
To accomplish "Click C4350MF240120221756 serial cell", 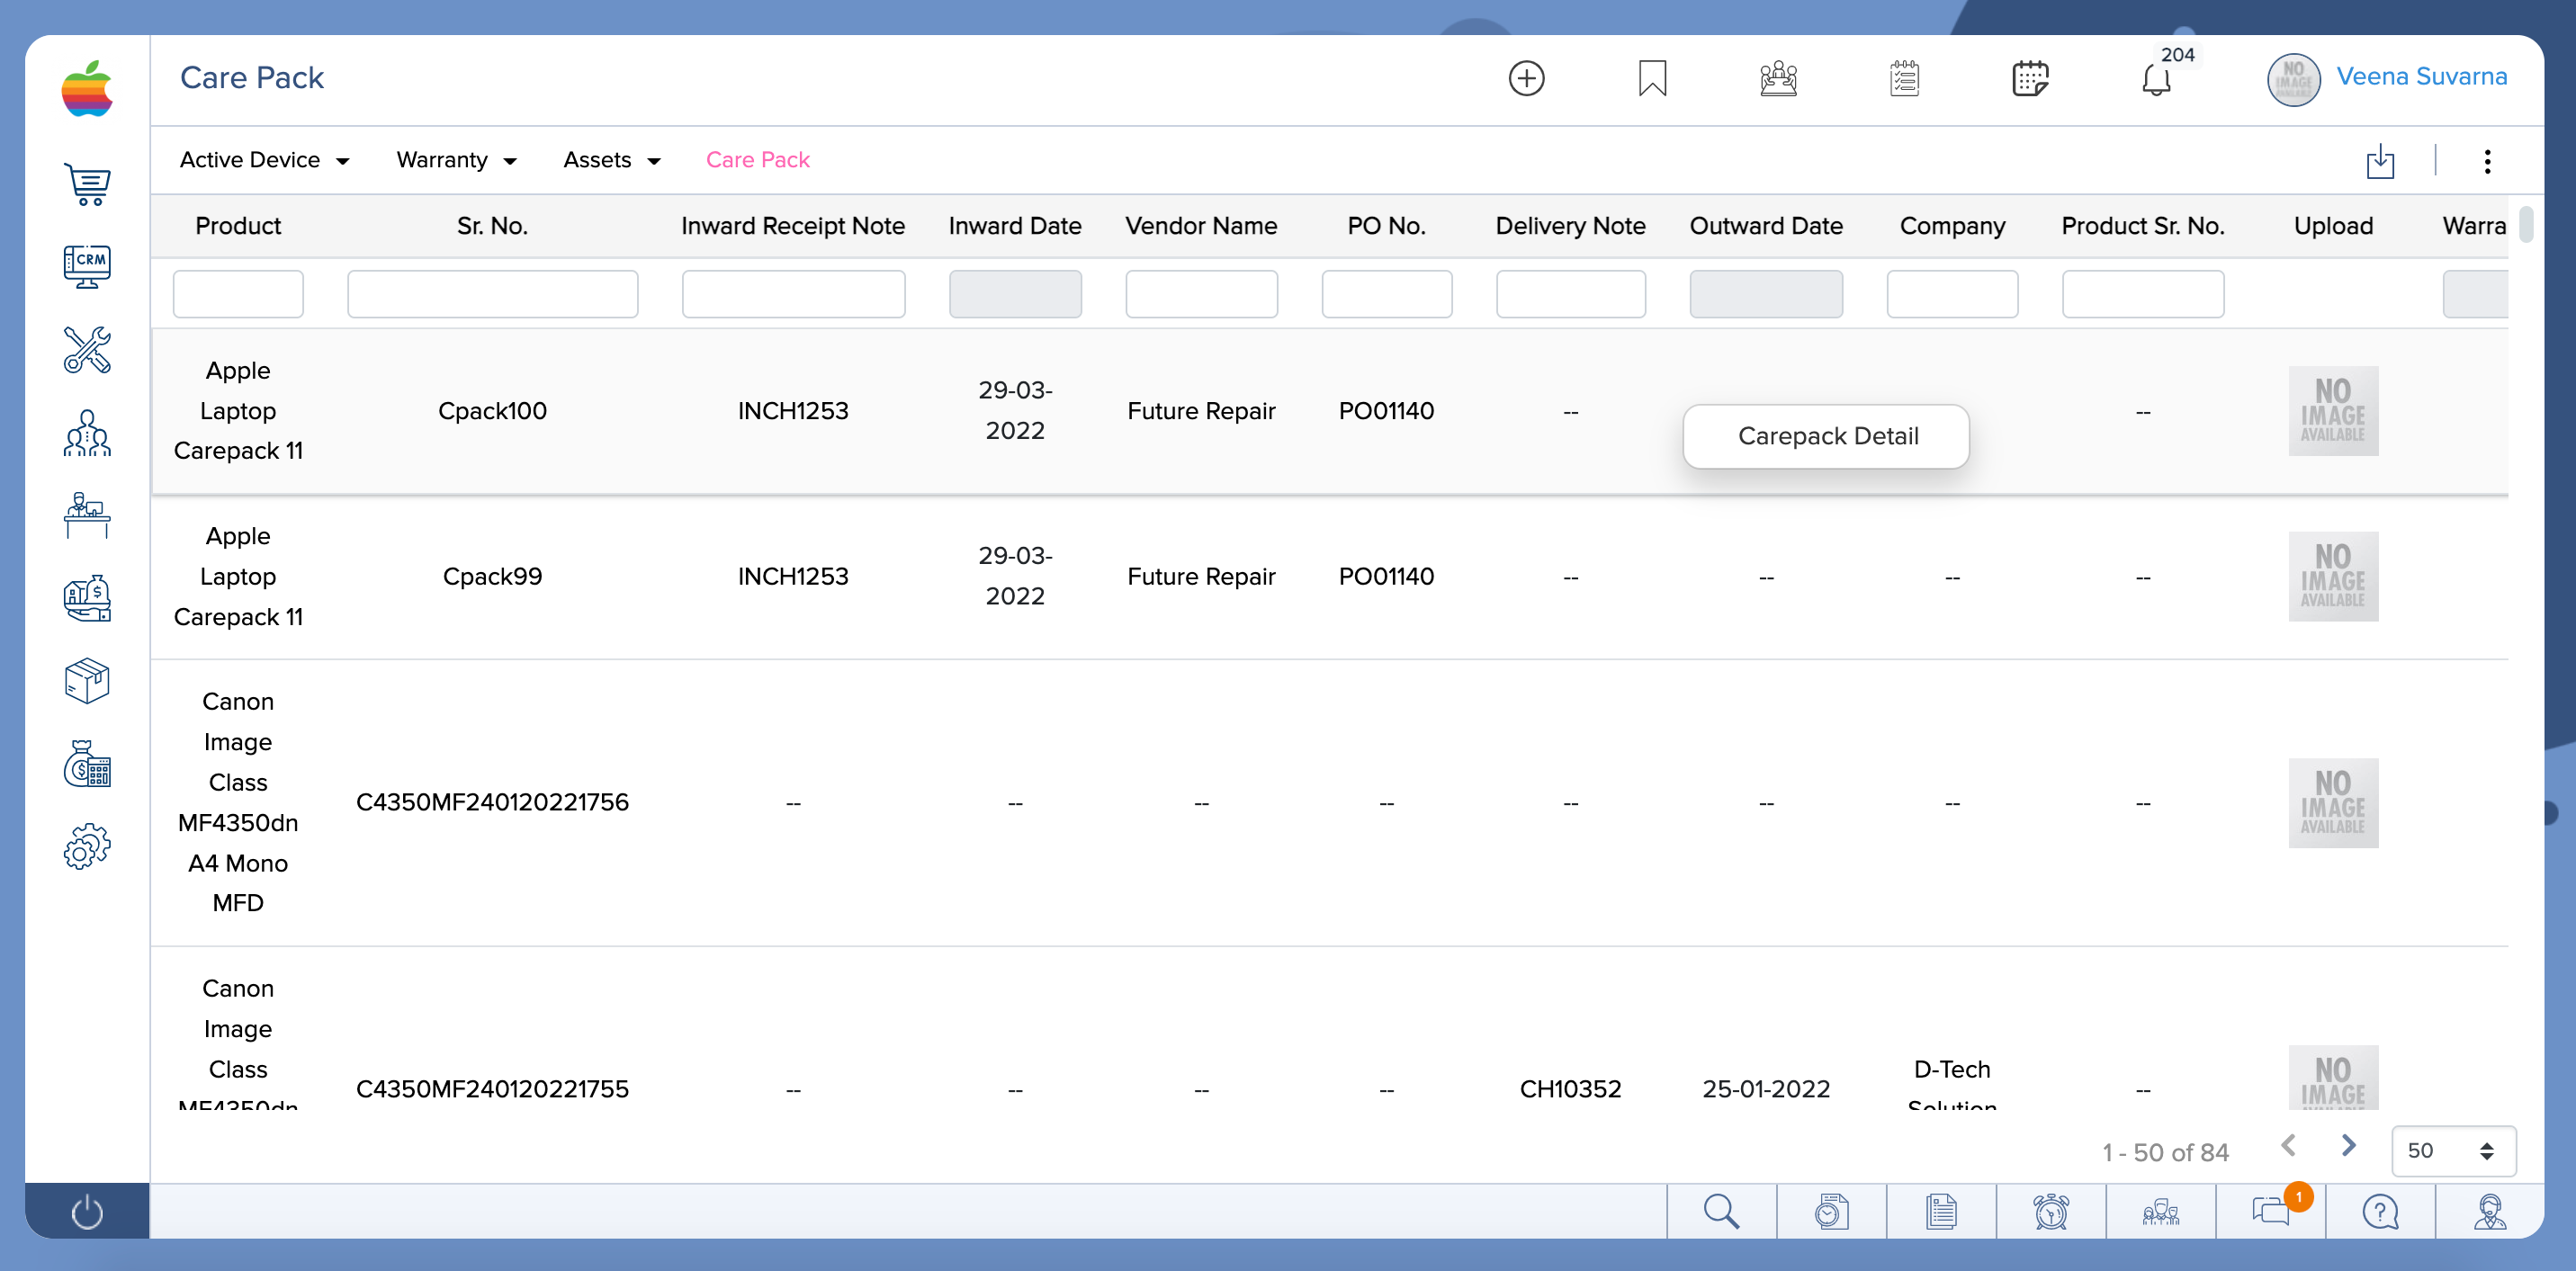I will tap(492, 803).
